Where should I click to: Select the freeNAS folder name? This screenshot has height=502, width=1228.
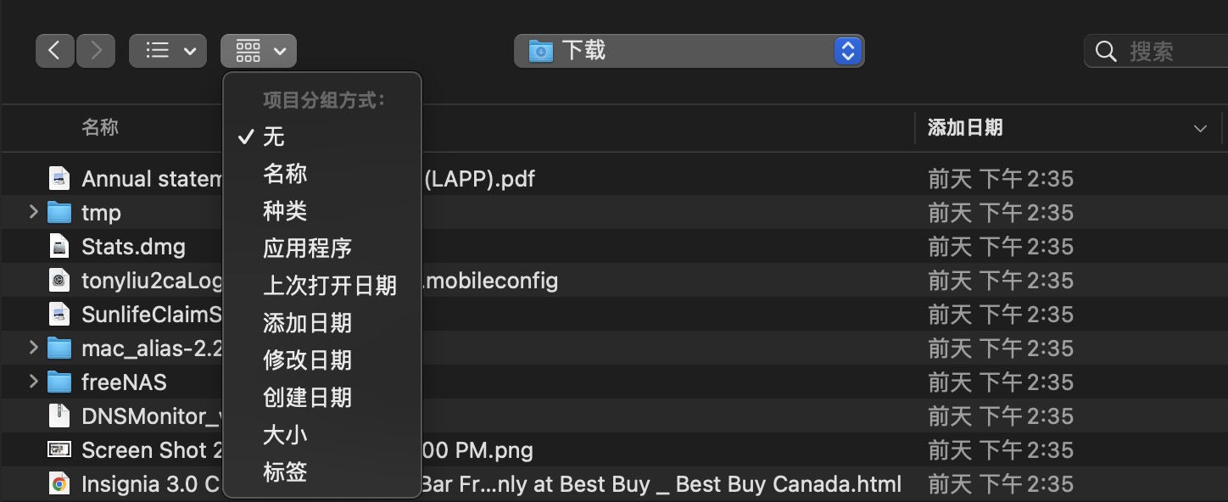(124, 382)
